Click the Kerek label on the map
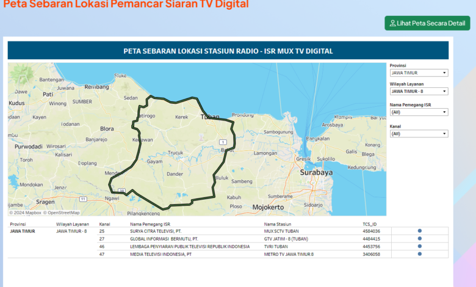Viewport: 476px width, 287px height. click(181, 117)
